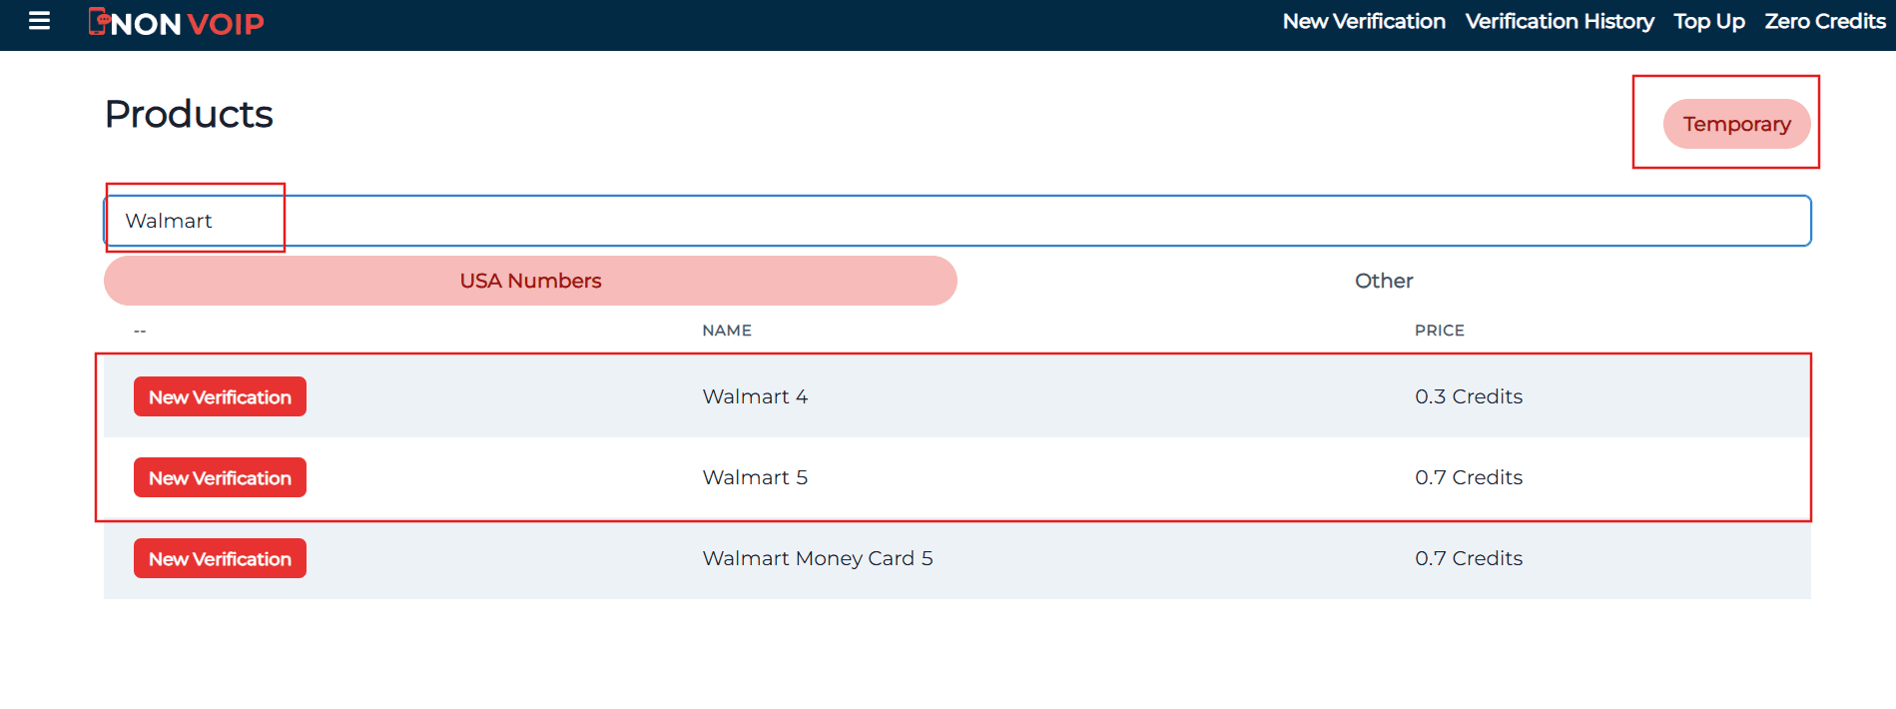Switch to the USA Numbers tab
The image size is (1896, 709).
[530, 281]
